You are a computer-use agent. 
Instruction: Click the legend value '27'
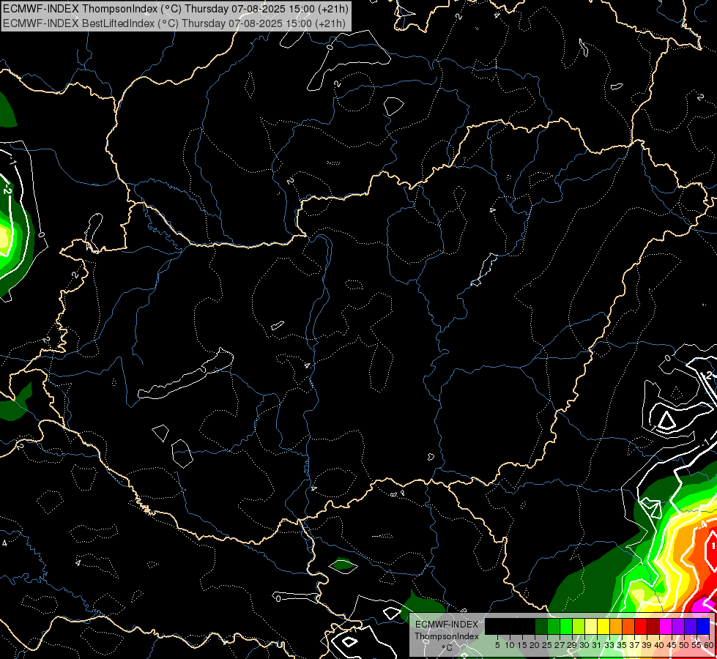click(560, 645)
